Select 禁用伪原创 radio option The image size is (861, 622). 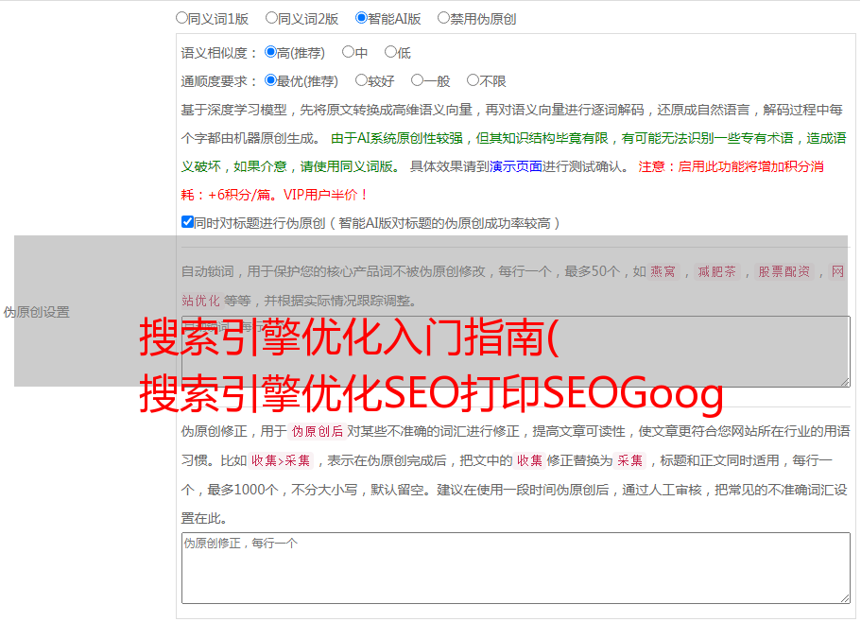[x=443, y=18]
